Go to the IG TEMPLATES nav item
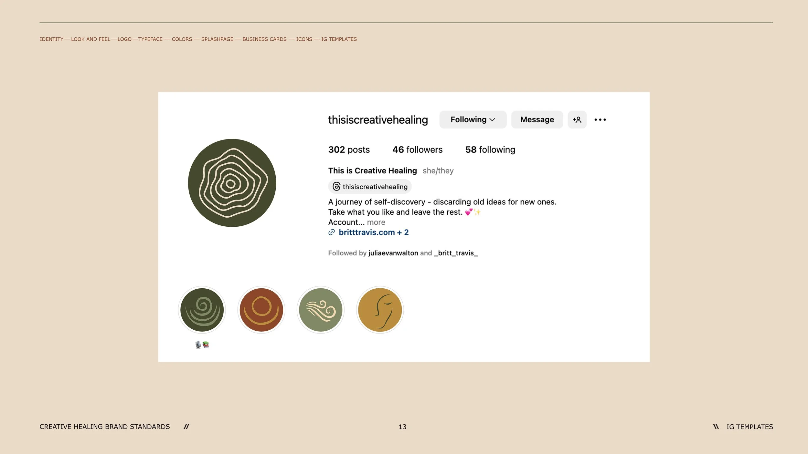 (x=339, y=39)
